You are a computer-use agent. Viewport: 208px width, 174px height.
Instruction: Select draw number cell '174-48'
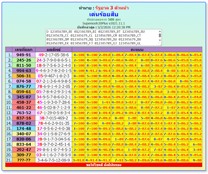(24, 129)
